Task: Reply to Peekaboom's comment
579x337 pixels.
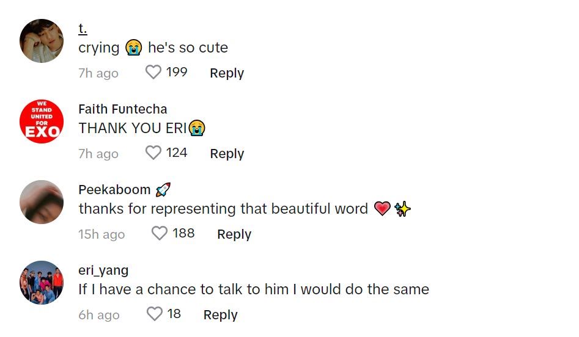Action: click(x=234, y=234)
